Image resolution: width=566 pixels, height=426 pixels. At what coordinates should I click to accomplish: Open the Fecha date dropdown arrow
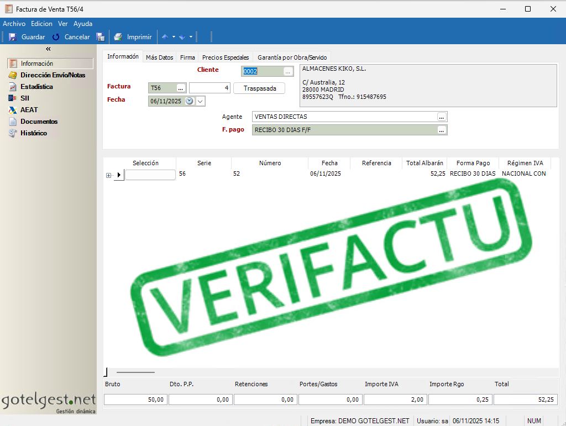(200, 101)
